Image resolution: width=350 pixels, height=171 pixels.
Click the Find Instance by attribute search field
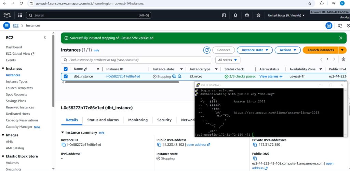(x=136, y=60)
